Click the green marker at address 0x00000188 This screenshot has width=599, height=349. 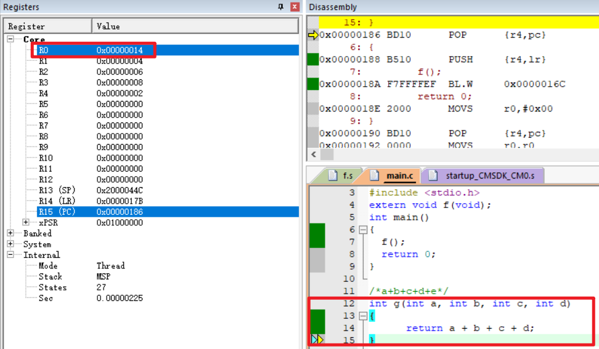coord(312,60)
